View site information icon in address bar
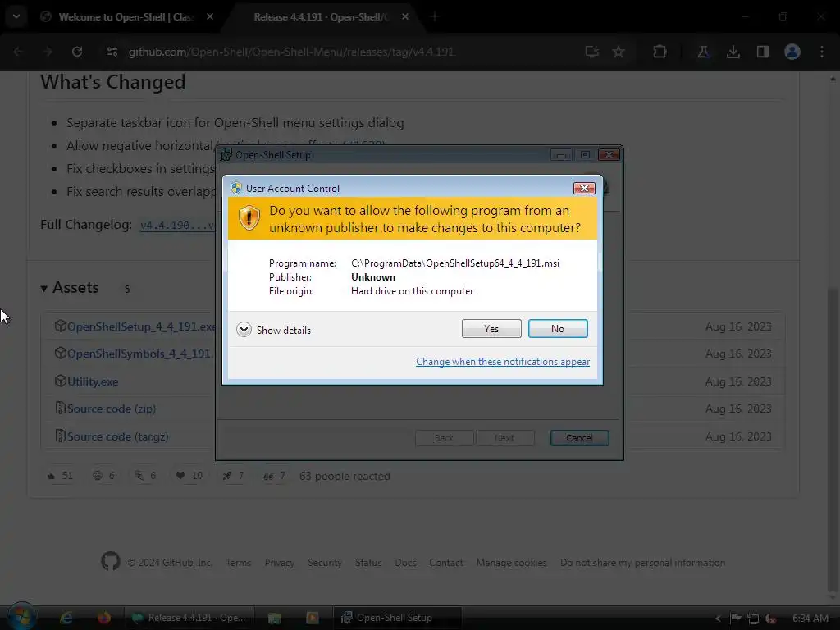This screenshot has height=630, width=840. coord(112,52)
